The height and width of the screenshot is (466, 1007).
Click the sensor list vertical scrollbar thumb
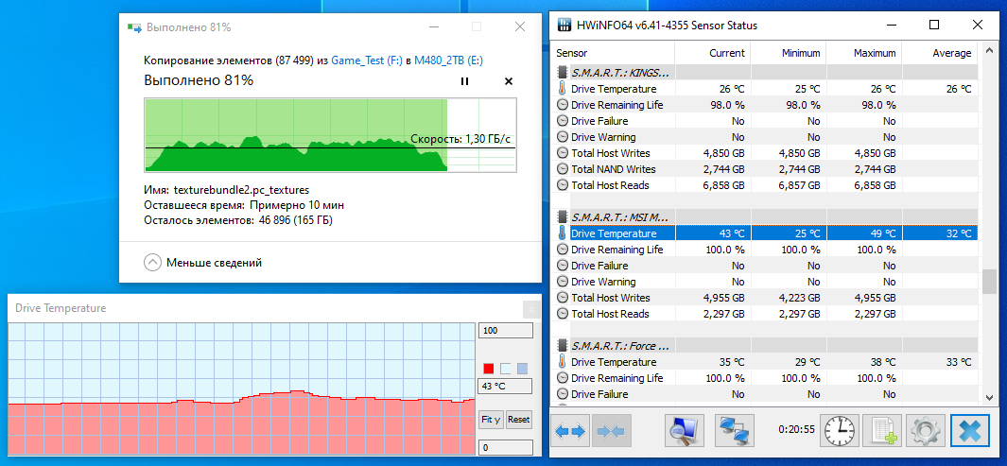pos(989,281)
